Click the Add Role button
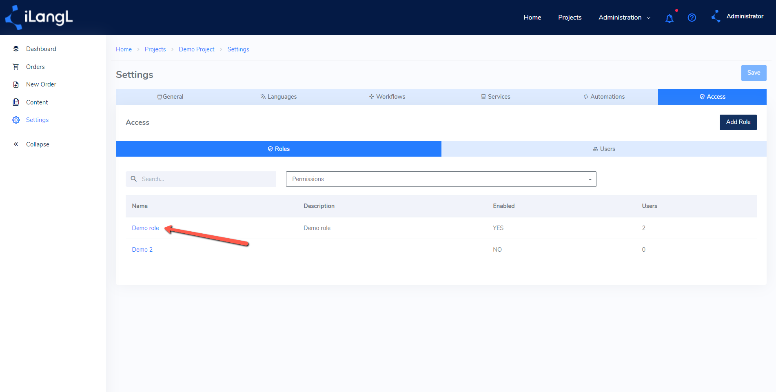Screen dimensions: 776x392 (x=738, y=122)
